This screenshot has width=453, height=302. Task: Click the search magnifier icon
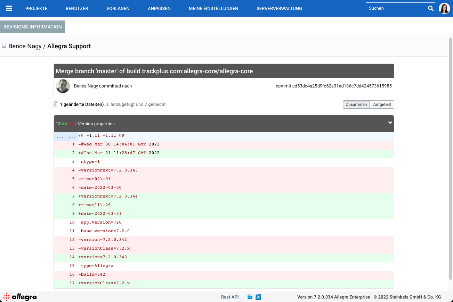tap(430, 8)
